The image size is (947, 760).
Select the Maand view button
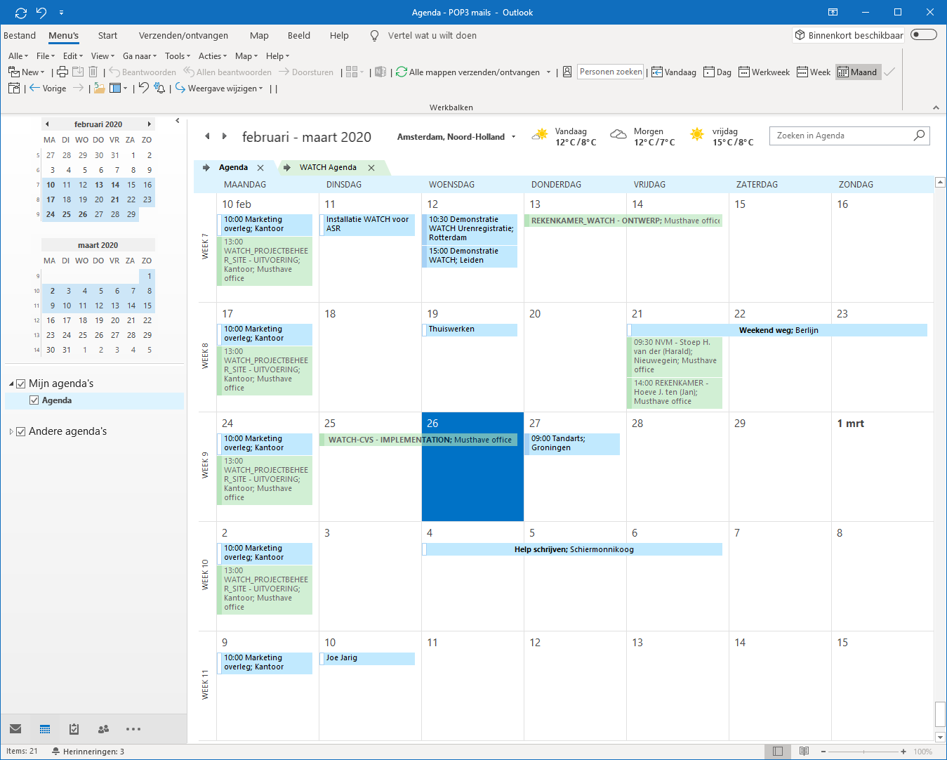click(858, 72)
